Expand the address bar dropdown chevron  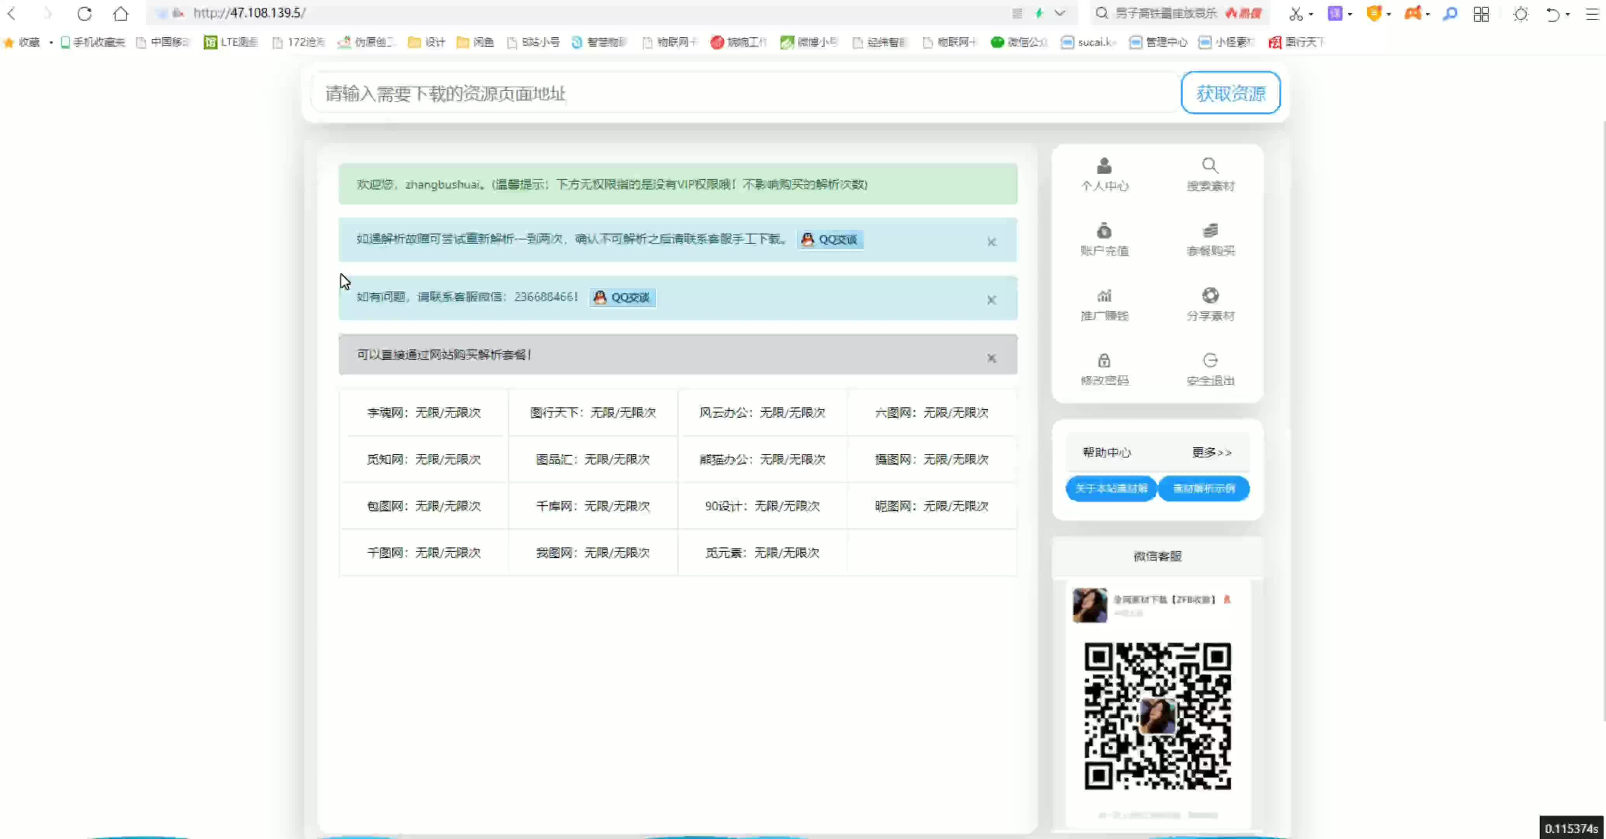[1060, 13]
